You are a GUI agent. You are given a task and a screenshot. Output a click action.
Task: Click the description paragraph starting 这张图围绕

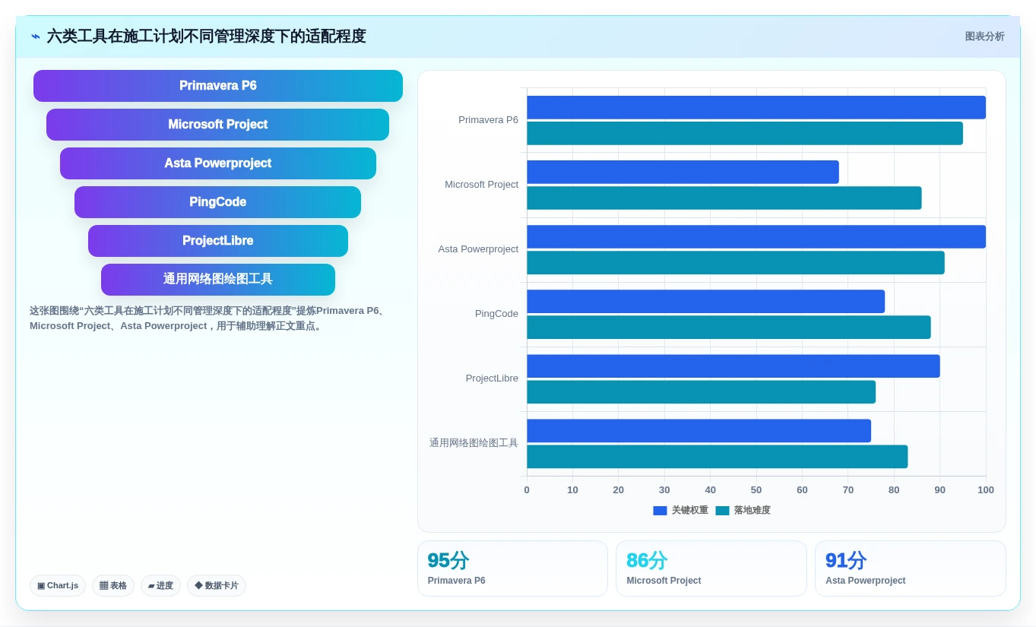[208, 318]
